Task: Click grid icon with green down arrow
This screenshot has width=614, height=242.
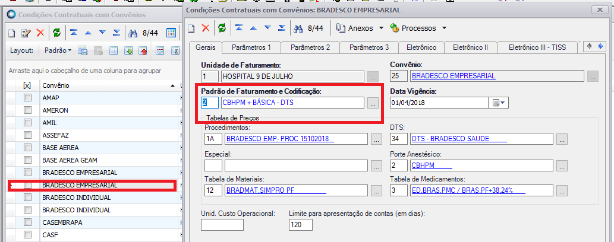Action: pos(128,51)
